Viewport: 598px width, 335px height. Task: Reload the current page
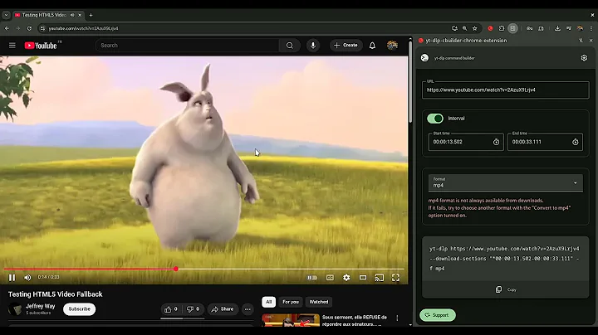point(29,28)
